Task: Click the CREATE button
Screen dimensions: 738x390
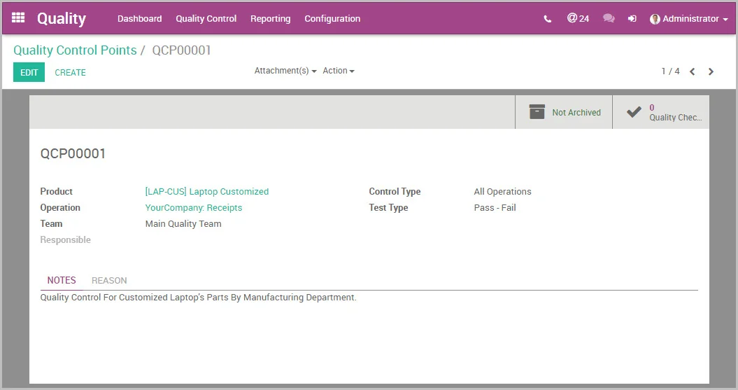Action: (x=70, y=73)
